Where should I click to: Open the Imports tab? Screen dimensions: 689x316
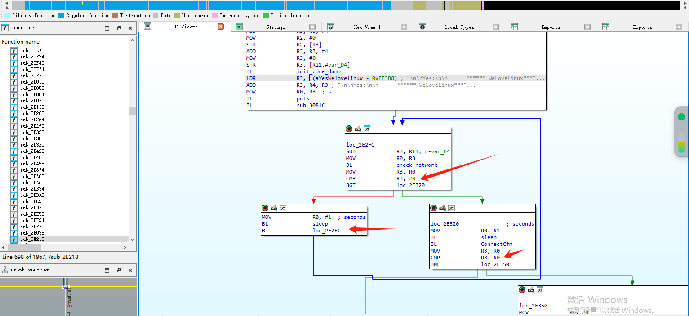(551, 27)
